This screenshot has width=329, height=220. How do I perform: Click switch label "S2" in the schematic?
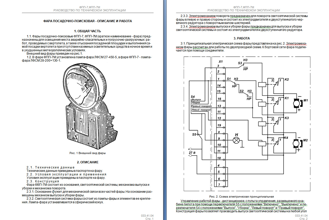tap(241, 91)
